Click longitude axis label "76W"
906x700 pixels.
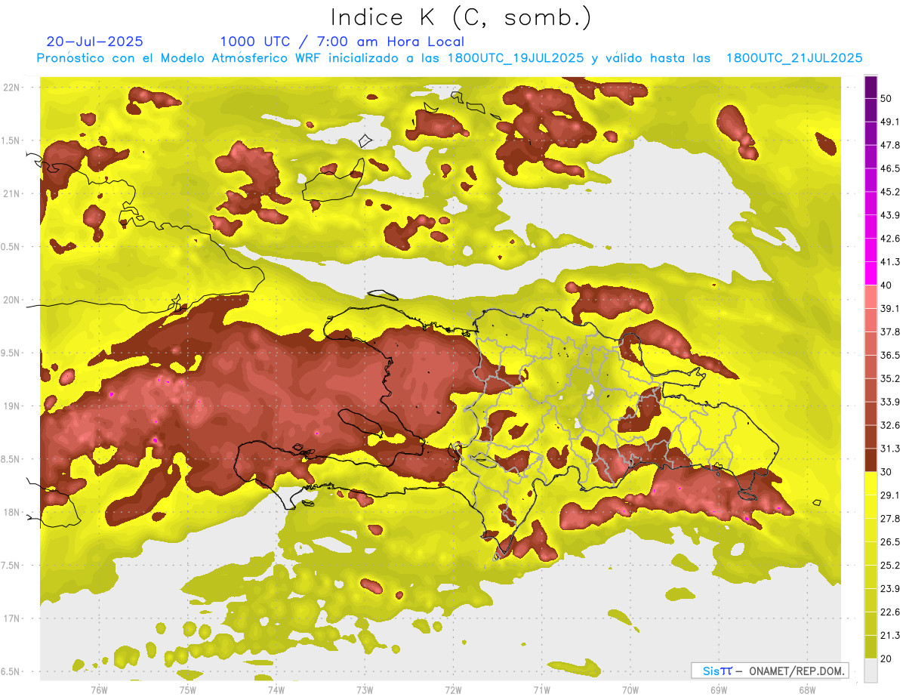[x=99, y=690]
